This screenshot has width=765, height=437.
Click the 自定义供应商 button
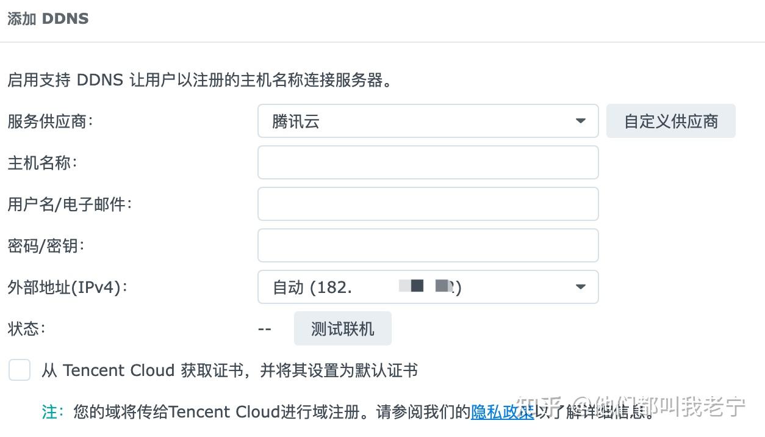coord(670,121)
